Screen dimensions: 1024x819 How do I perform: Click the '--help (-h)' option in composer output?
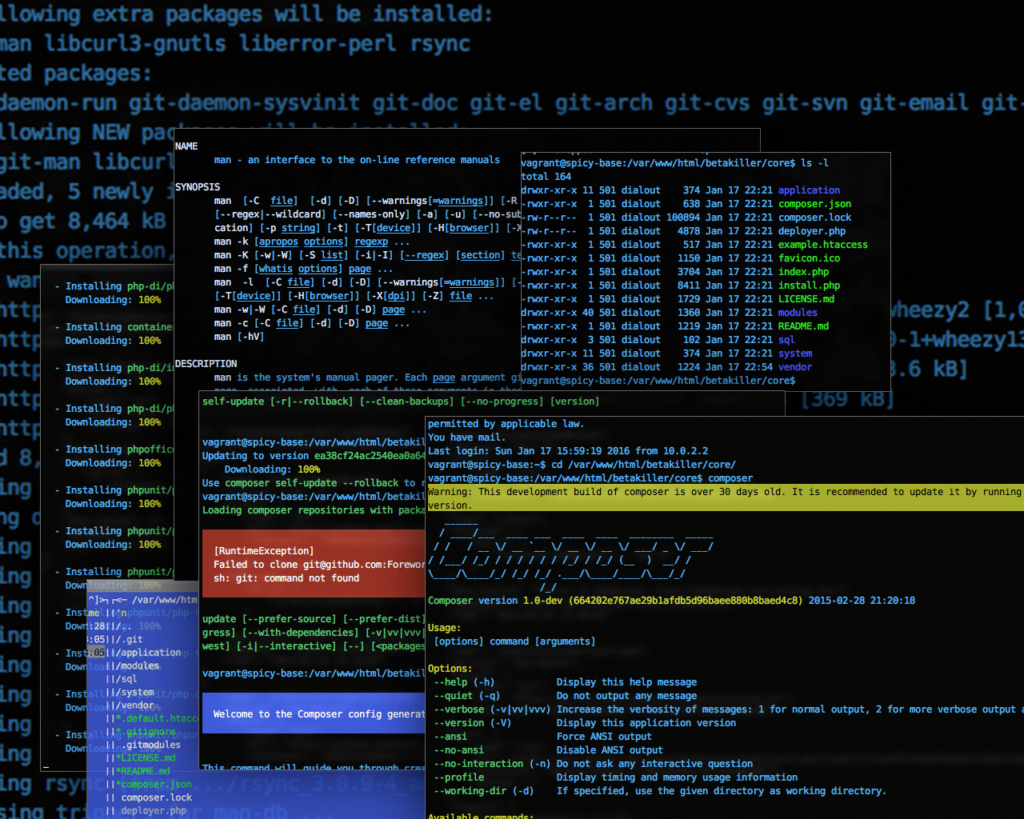(x=464, y=682)
